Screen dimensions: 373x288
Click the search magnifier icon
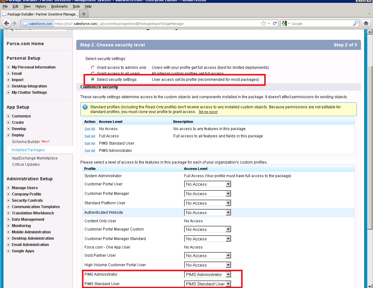pyautogui.click(x=356, y=23)
